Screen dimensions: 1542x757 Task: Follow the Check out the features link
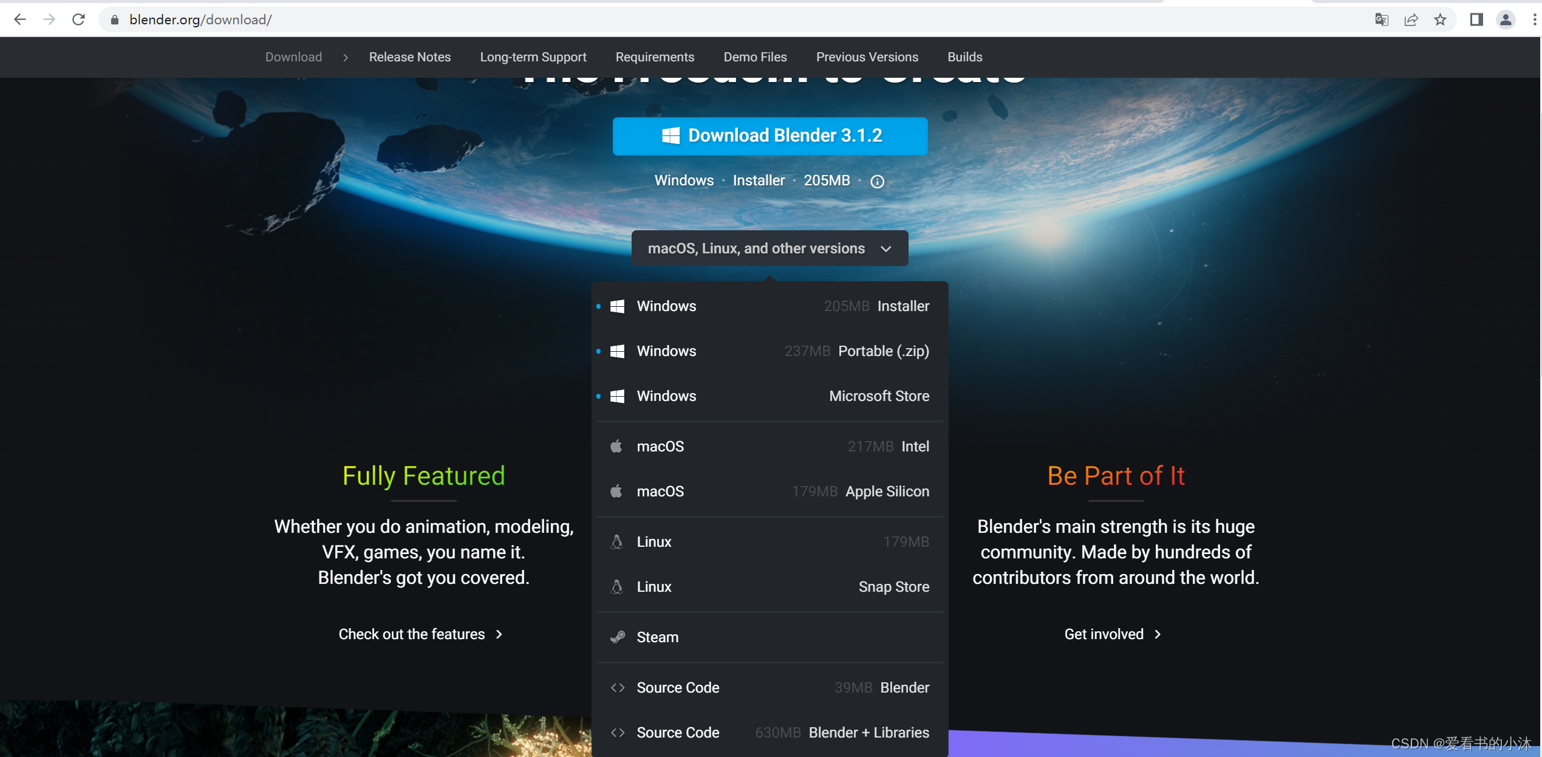coord(420,634)
